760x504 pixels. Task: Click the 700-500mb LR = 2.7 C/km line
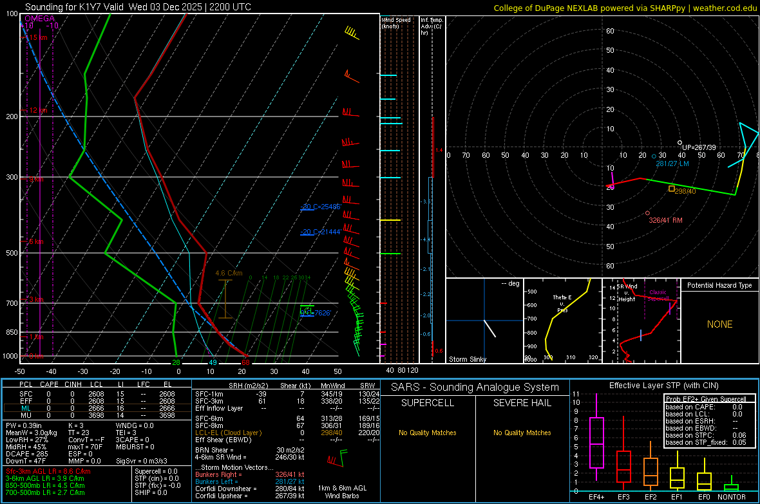click(x=45, y=493)
